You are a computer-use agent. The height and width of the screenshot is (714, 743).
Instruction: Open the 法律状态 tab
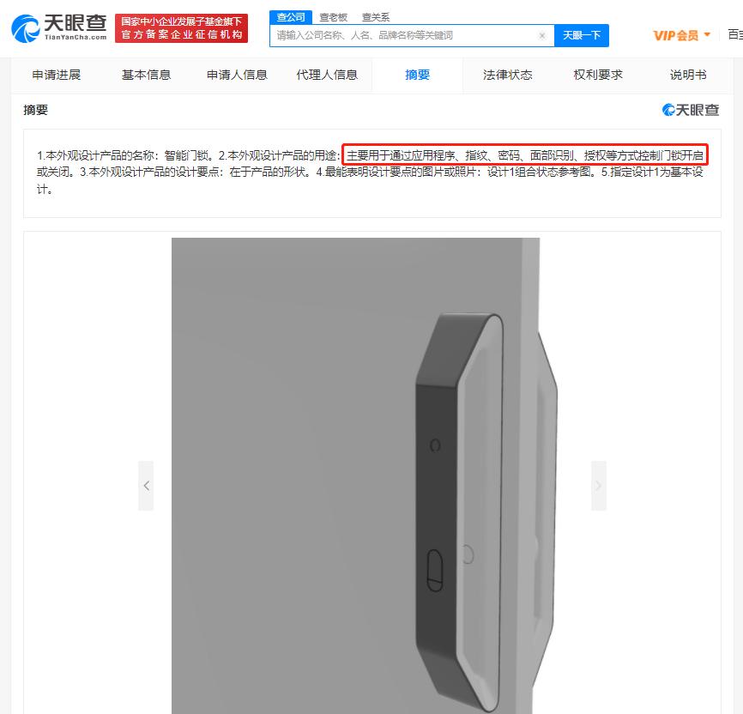click(x=508, y=75)
